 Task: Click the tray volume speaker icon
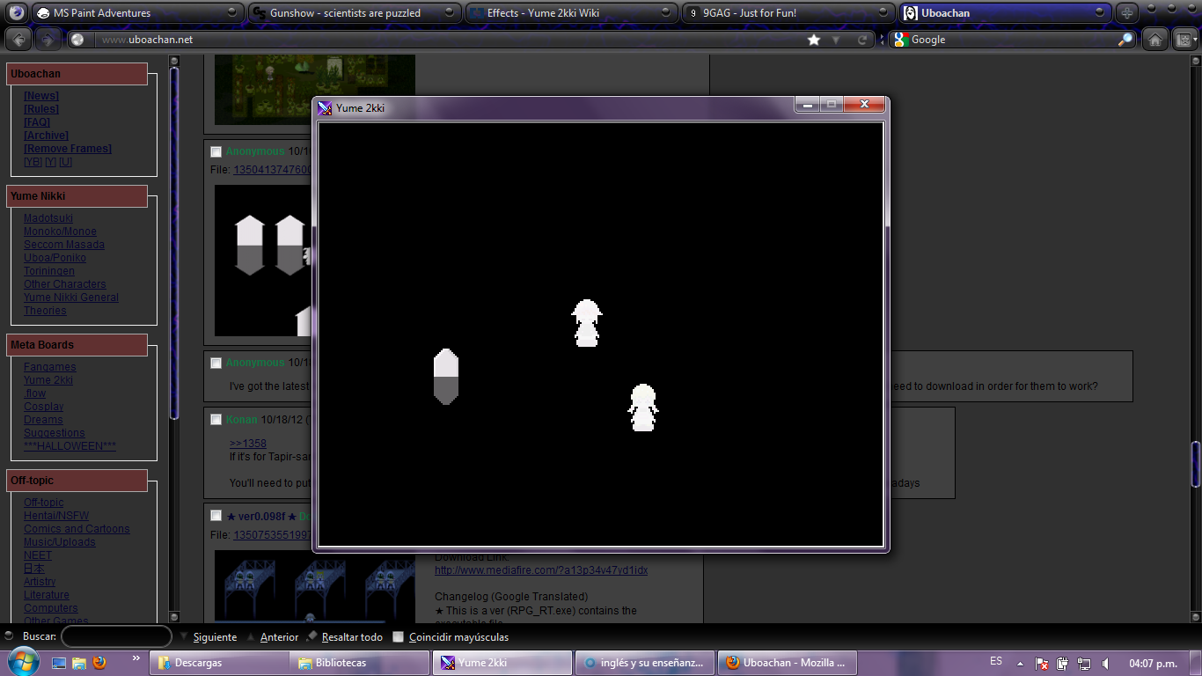(x=1106, y=663)
